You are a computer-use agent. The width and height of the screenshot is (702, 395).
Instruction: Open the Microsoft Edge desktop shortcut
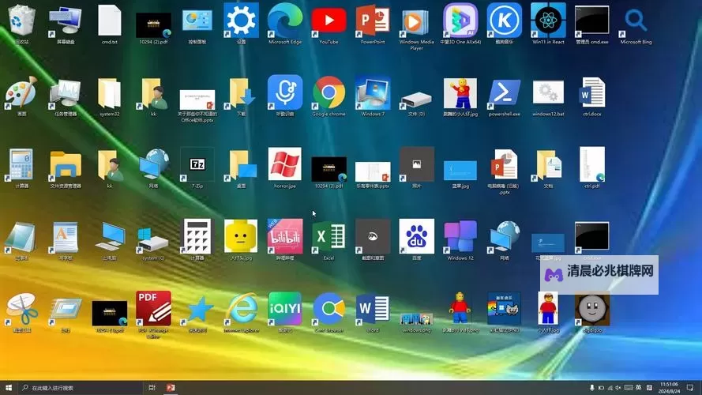285,21
